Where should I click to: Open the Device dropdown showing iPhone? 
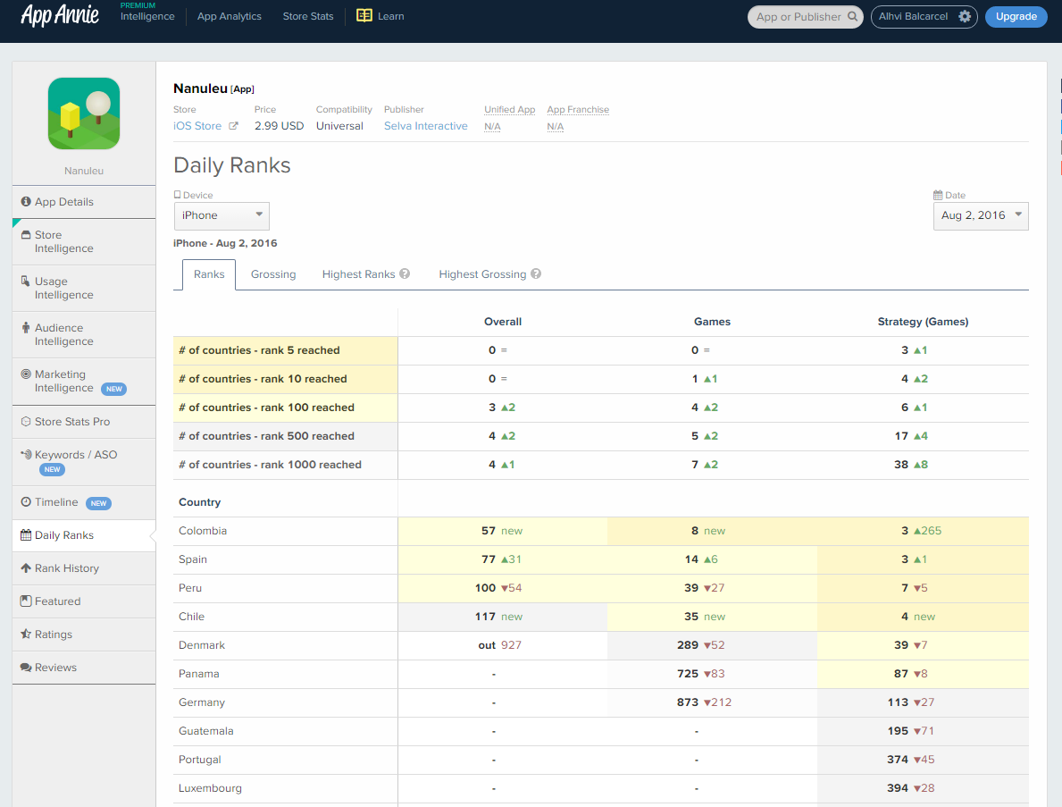coord(222,215)
